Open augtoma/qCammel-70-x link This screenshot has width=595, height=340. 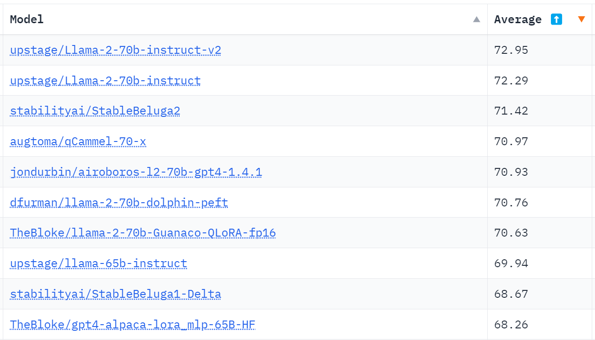78,141
